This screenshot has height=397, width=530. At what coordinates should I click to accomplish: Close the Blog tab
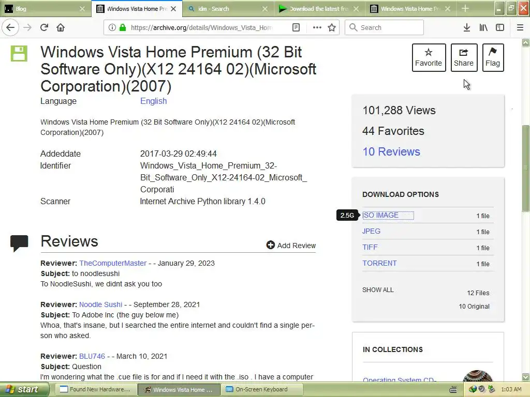click(x=82, y=9)
